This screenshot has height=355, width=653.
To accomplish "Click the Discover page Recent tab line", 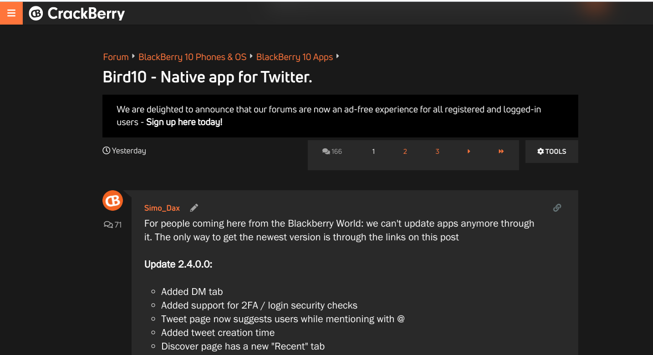I will click(x=243, y=346).
